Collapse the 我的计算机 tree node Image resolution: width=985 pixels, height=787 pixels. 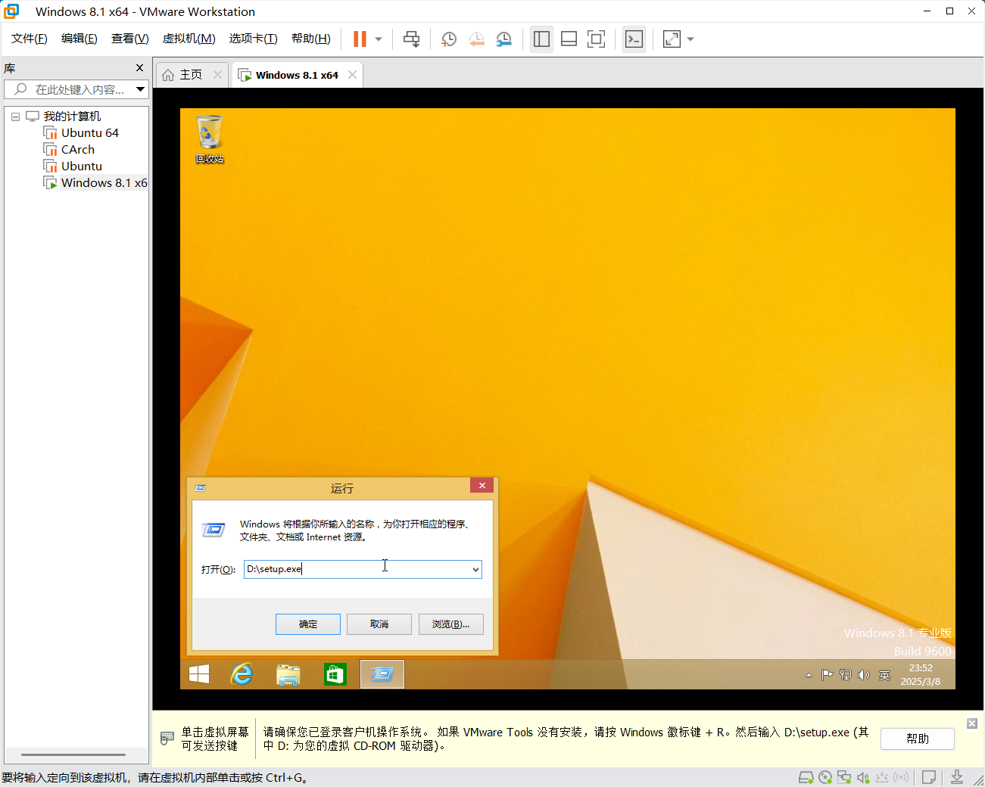tap(15, 117)
